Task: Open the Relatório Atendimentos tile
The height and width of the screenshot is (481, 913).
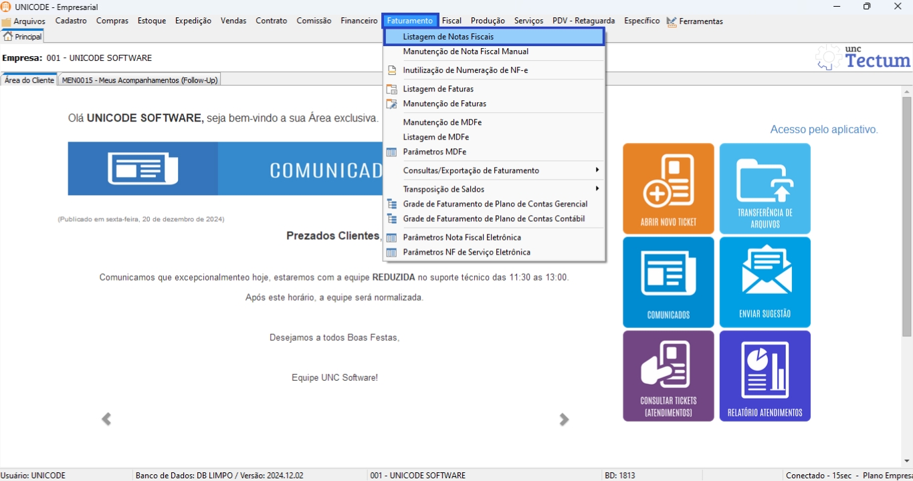Action: click(765, 375)
